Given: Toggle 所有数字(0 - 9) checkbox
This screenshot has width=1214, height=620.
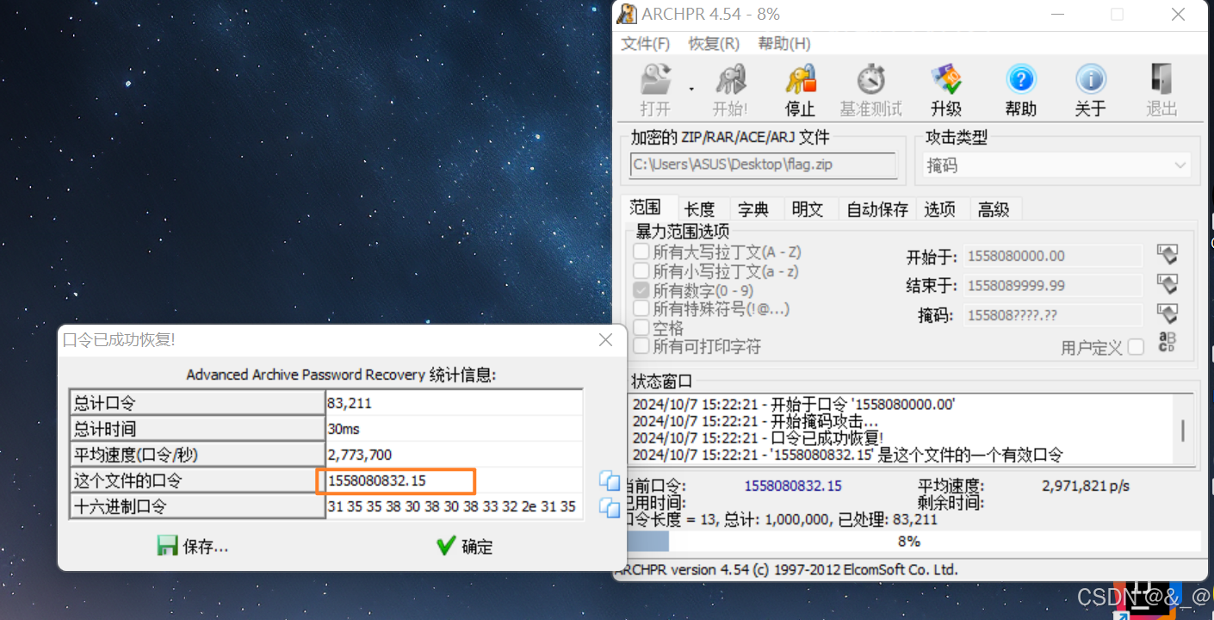Looking at the screenshot, I should coord(641,290).
